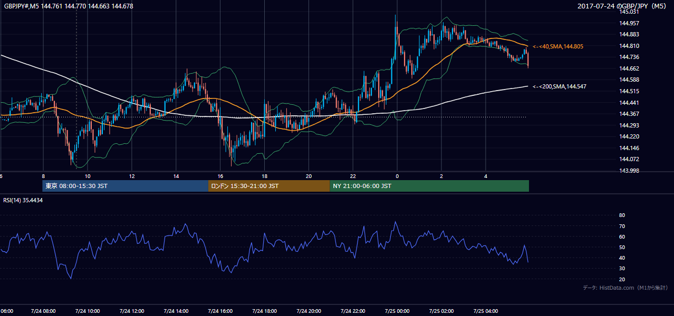
Task: Click the 7/25 00:00 time axis label
Action: coord(397,311)
